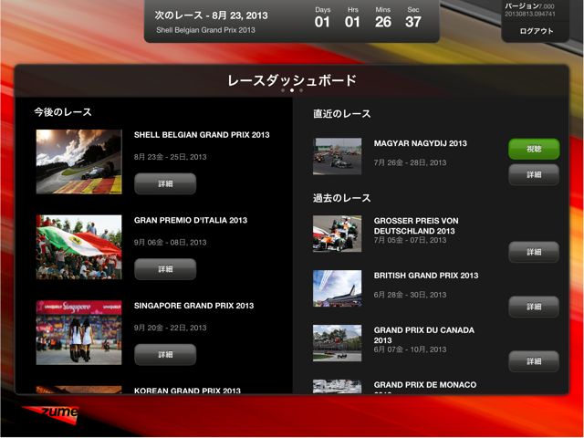Screen dimensions: 584x438
Task: Select BRITISH GRAND PRIX 2013 title
Action: pos(426,276)
